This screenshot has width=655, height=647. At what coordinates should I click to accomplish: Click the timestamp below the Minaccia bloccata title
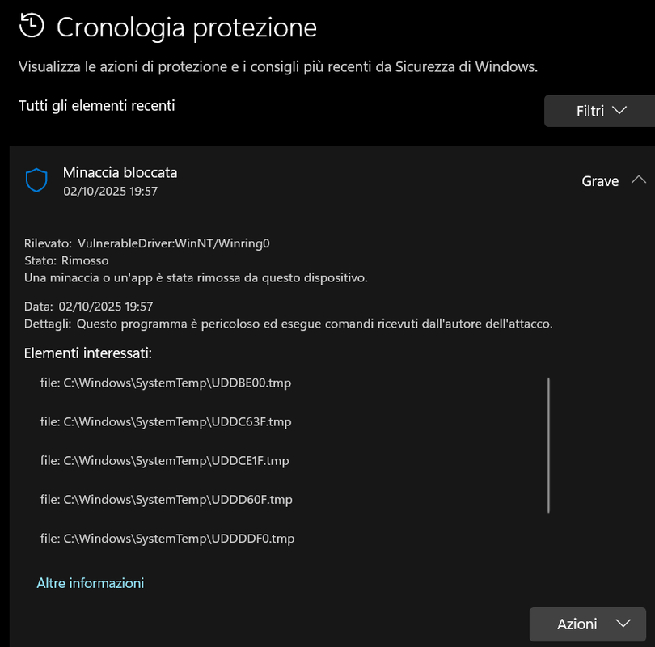(x=110, y=192)
